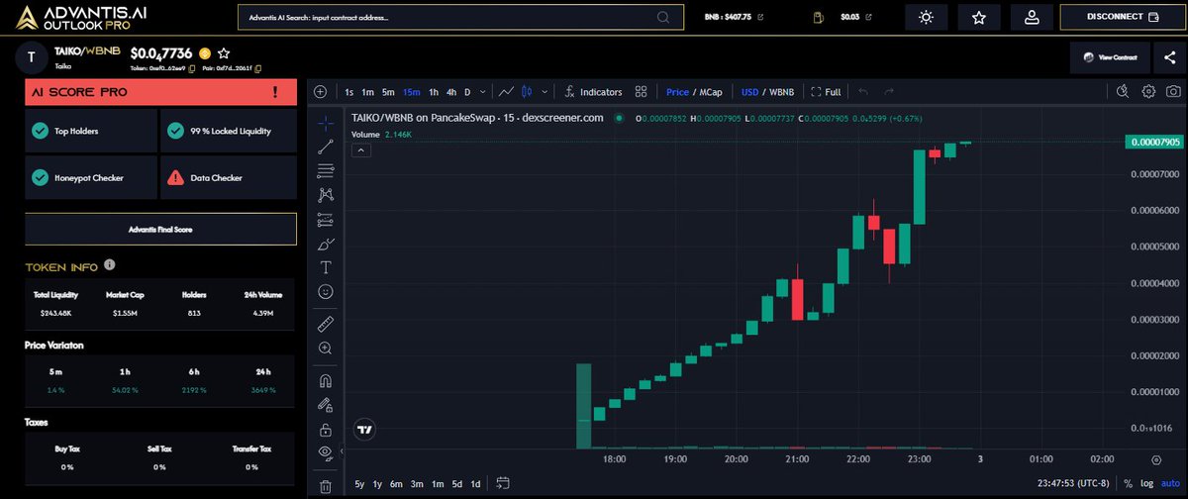The width and height of the screenshot is (1188, 499).
Task: Open the TradingView logo link
Action: tap(365, 430)
